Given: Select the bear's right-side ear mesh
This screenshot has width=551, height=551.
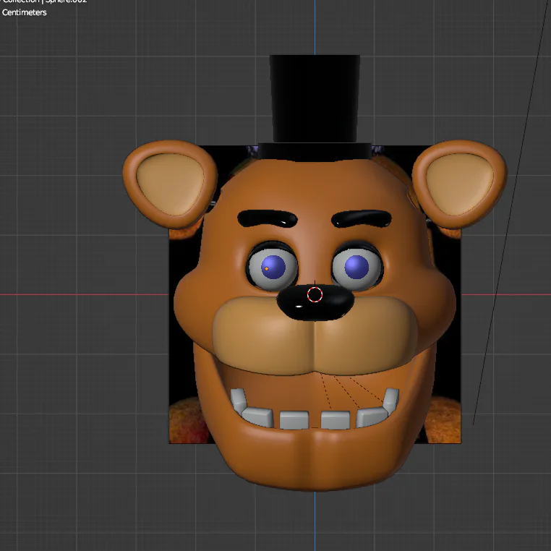Looking at the screenshot, I should click(x=459, y=184).
